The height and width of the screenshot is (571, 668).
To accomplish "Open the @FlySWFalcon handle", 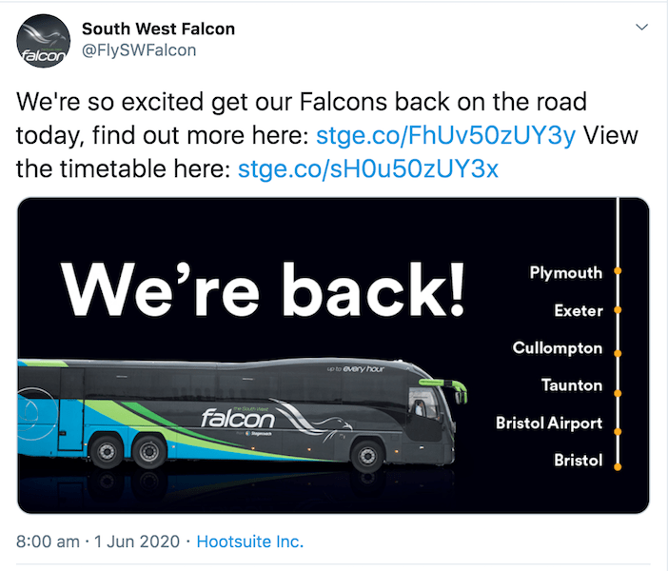I will click(139, 50).
